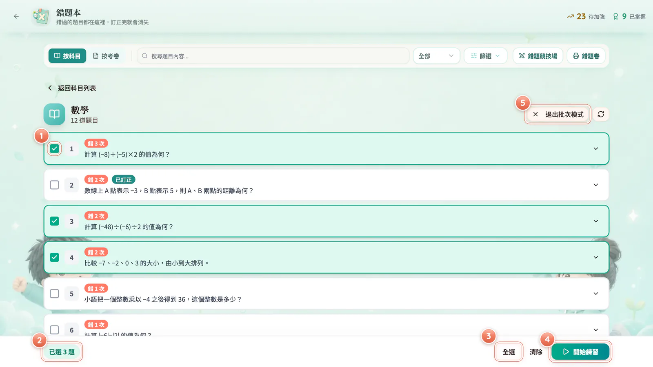Viewport: 653px width, 367px height.
Task: Switch to the 按考卷 tab
Action: tap(106, 56)
